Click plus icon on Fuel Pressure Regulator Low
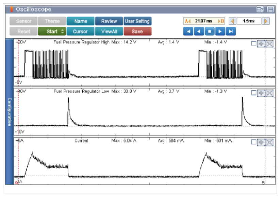 pyautogui.click(x=261, y=93)
